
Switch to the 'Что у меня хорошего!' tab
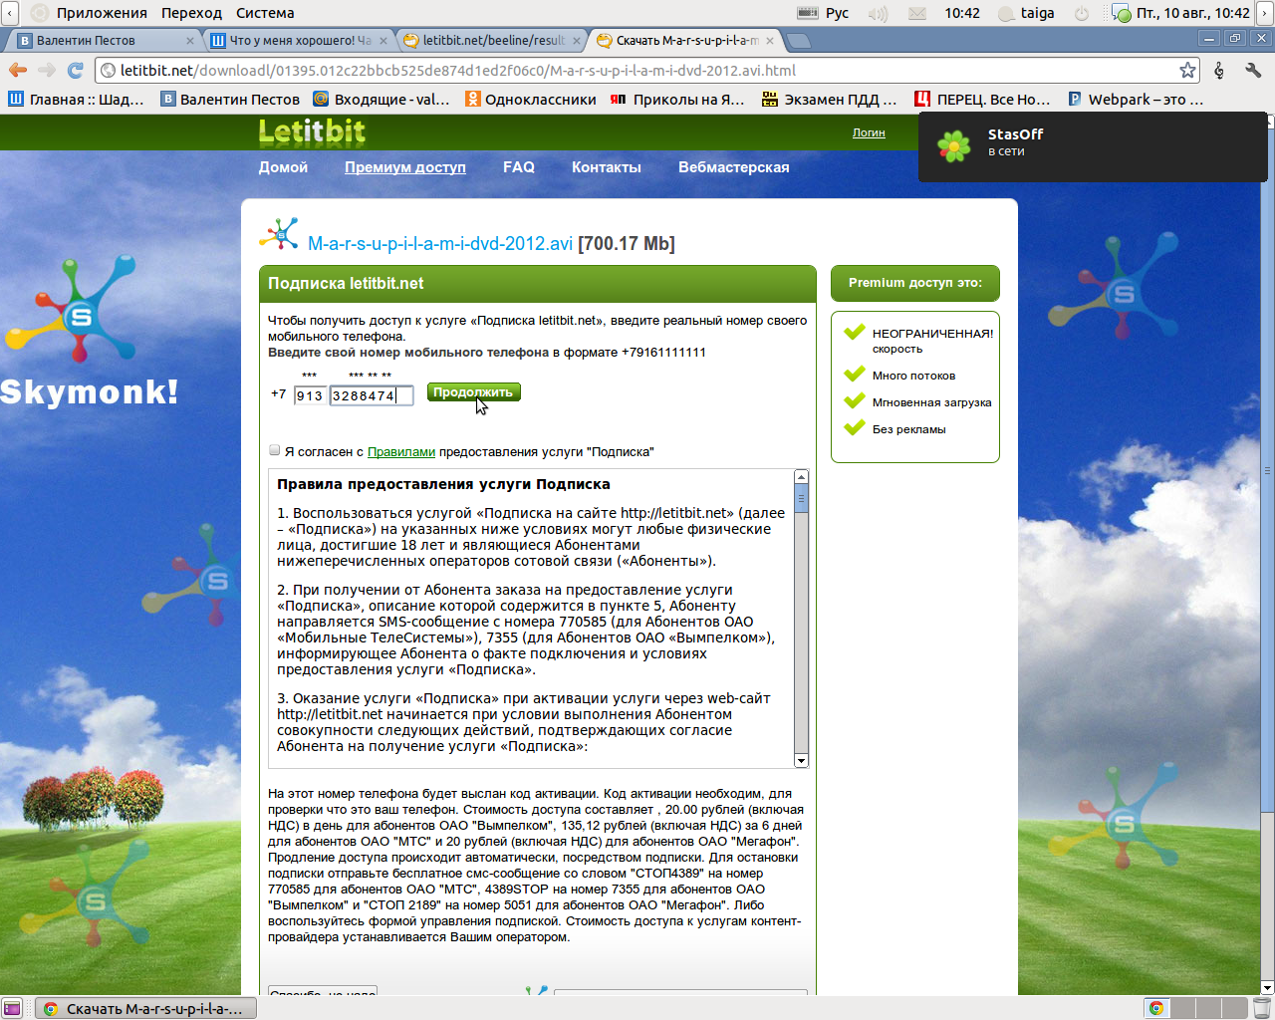(x=297, y=41)
